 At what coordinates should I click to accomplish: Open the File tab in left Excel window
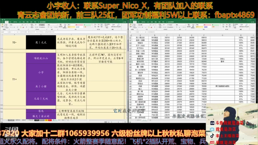[3, 22]
